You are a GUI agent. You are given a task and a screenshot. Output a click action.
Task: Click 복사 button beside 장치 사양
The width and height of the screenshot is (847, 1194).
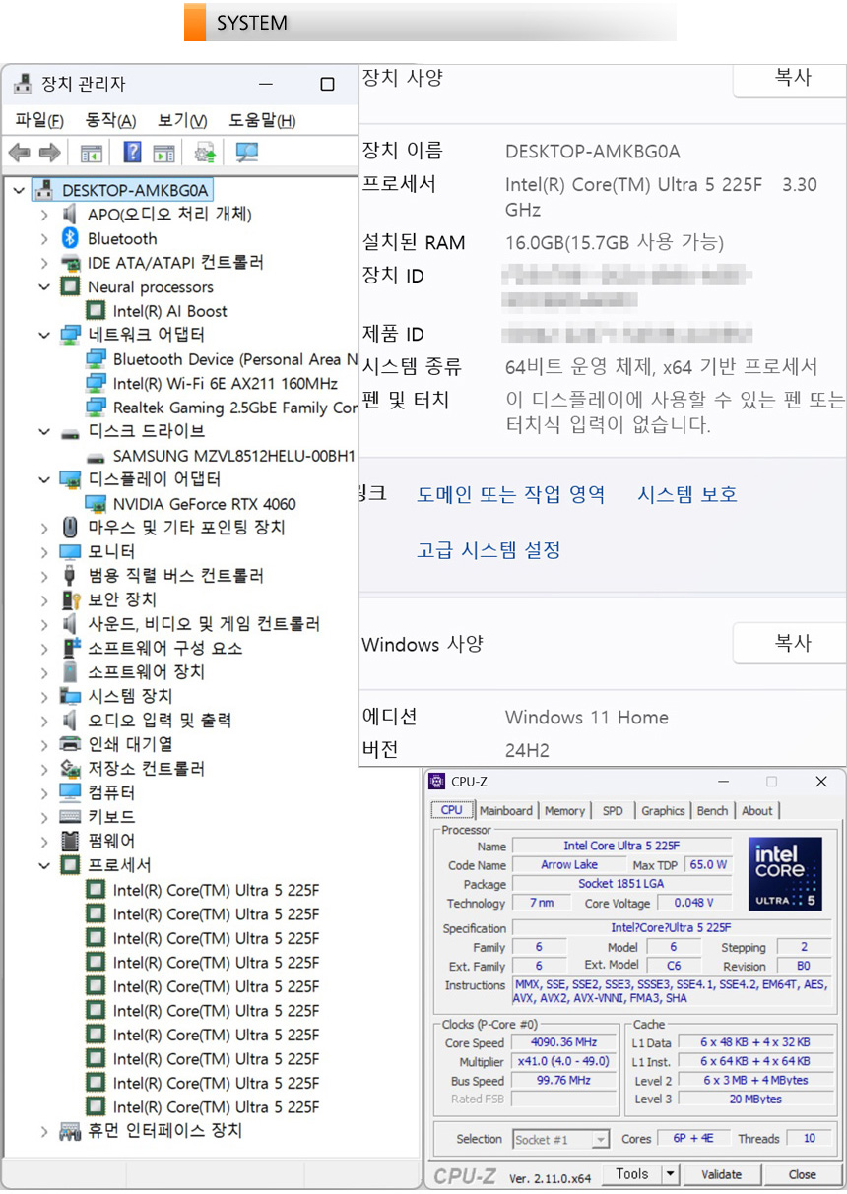(x=789, y=78)
